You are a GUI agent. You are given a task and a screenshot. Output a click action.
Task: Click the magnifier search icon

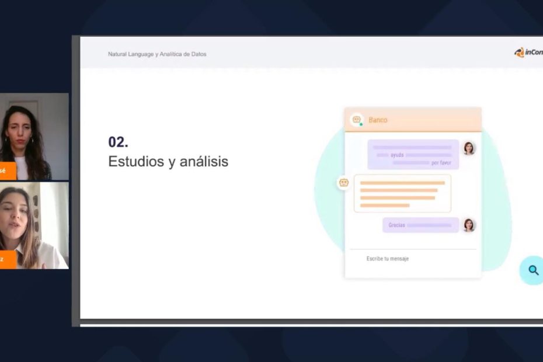[532, 270]
